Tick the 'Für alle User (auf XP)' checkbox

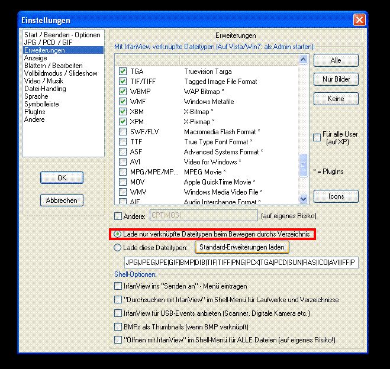317,137
